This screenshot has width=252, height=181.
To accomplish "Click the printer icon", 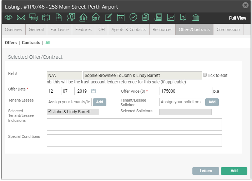I will [x=46, y=17].
